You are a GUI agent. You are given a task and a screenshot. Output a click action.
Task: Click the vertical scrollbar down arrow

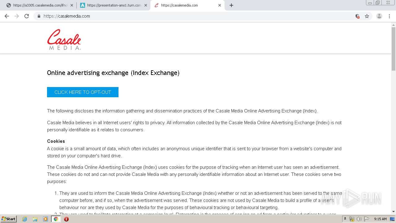[x=394, y=212]
